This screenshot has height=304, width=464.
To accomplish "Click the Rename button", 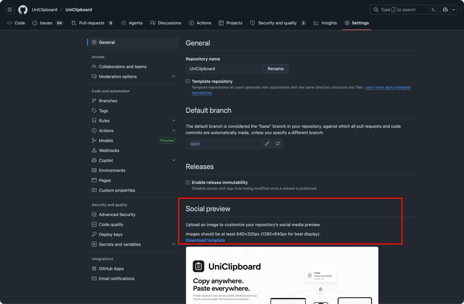I will [x=276, y=69].
